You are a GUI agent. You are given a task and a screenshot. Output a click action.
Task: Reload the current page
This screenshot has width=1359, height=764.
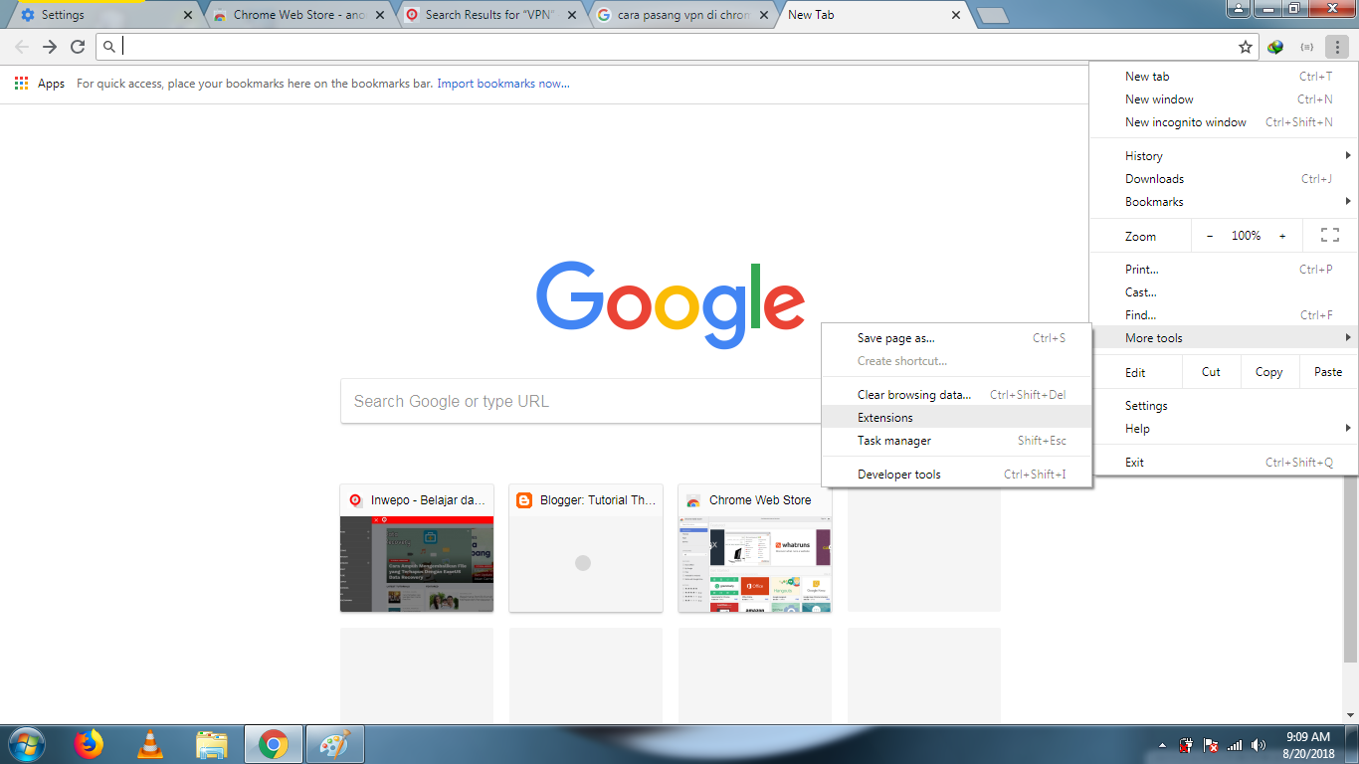79,46
